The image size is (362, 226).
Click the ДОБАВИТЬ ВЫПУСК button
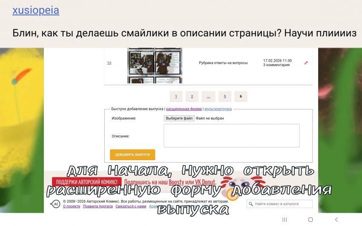click(x=132, y=154)
